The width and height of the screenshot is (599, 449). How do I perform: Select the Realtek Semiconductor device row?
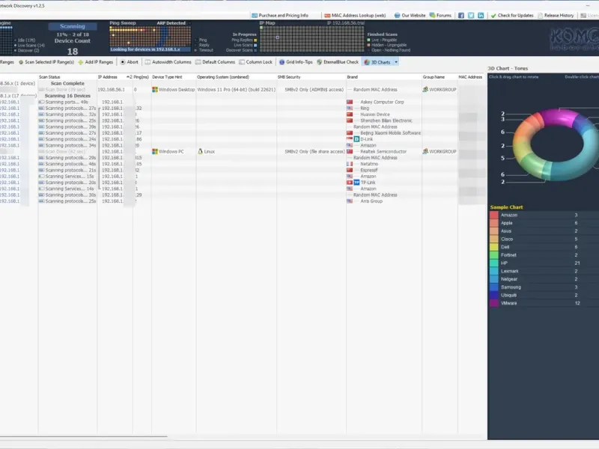[243, 152]
